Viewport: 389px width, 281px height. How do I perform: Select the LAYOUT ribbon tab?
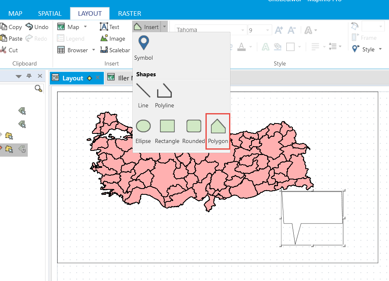(90, 13)
